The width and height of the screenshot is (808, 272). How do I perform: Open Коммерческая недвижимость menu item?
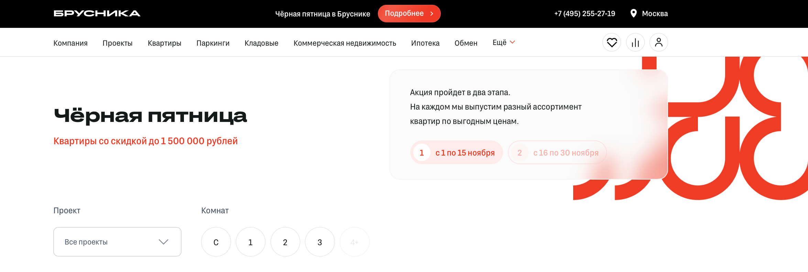pos(345,43)
